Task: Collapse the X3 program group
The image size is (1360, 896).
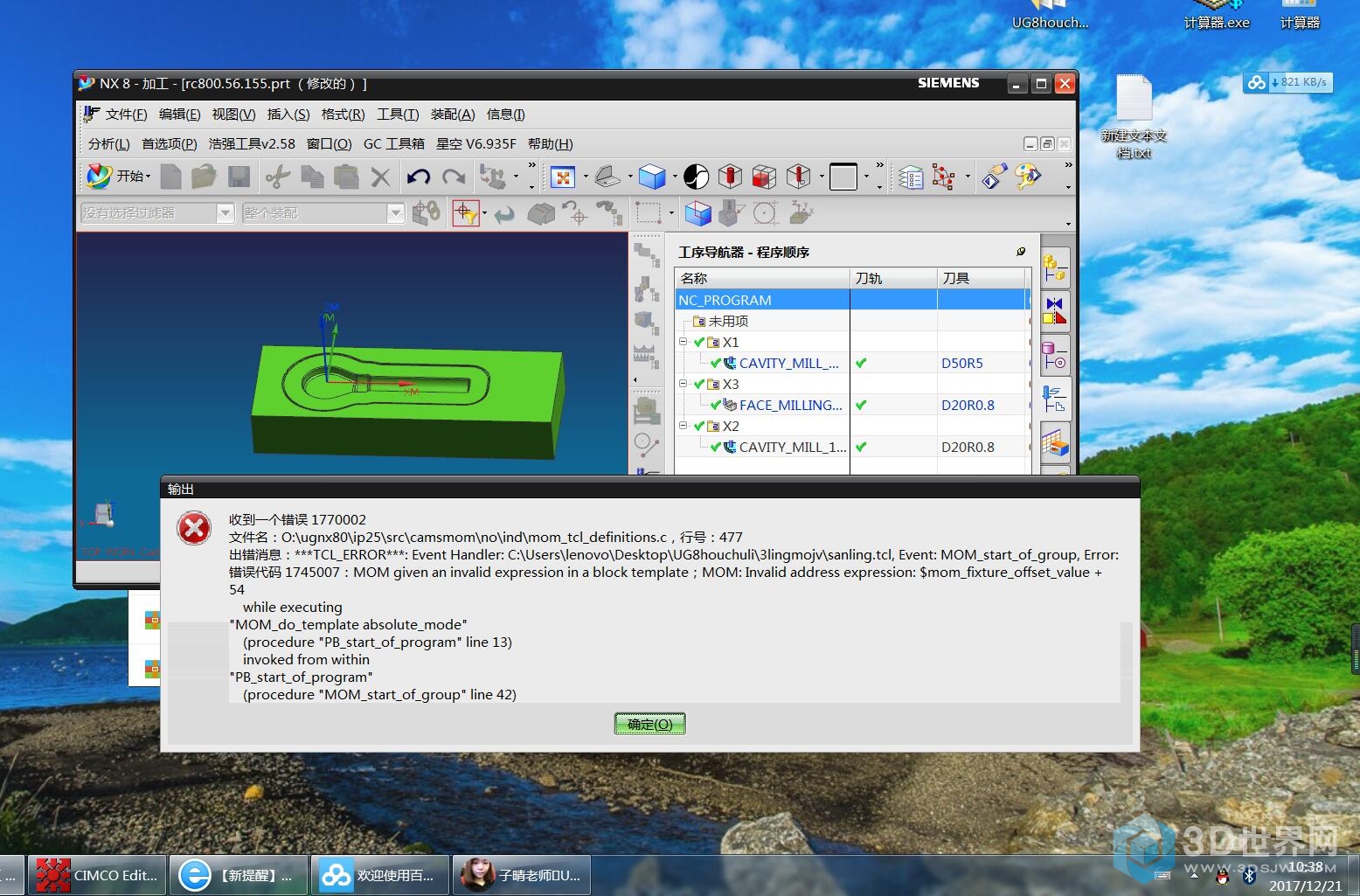Action: (683, 384)
